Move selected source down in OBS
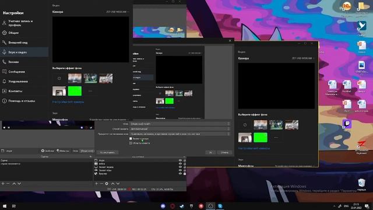Viewport: 373px width, 210px height. tap(118, 184)
